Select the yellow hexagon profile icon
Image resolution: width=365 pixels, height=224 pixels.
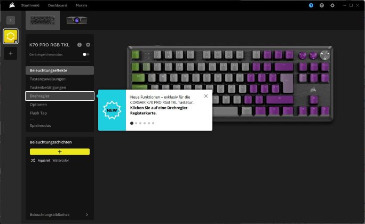pyautogui.click(x=11, y=36)
